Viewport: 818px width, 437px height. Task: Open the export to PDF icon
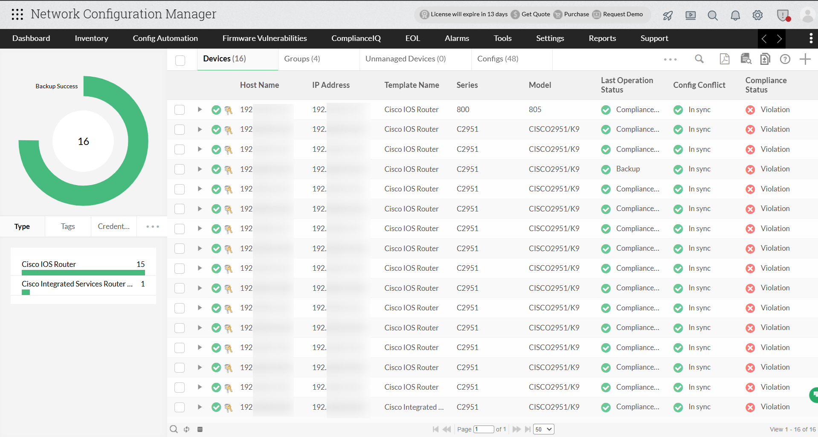(x=725, y=59)
